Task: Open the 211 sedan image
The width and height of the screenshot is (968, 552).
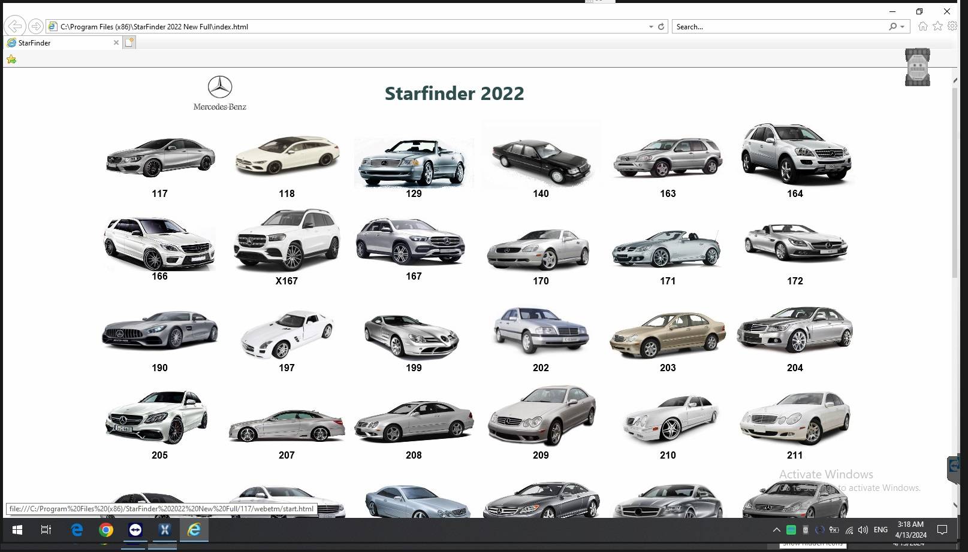Action: [x=795, y=418]
